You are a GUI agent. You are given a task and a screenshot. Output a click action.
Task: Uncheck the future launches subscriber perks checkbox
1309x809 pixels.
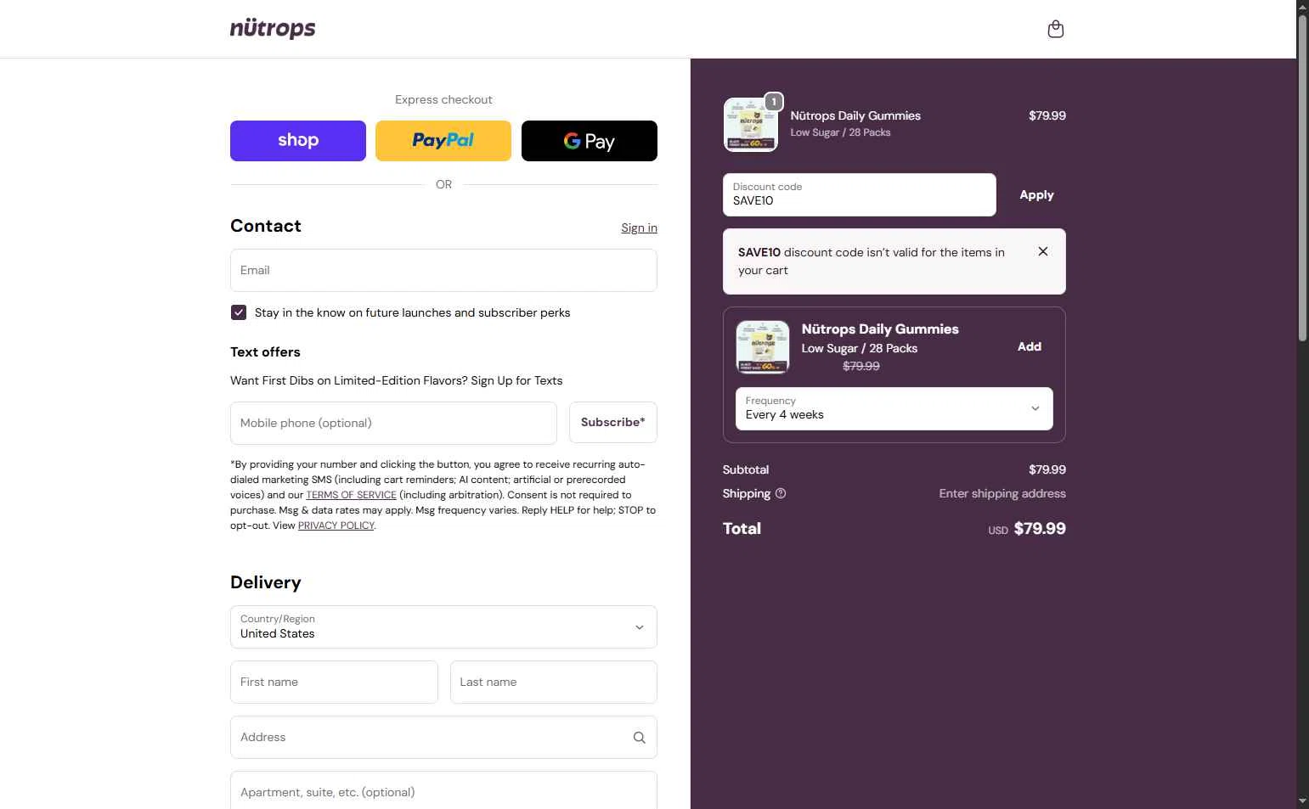[239, 312]
